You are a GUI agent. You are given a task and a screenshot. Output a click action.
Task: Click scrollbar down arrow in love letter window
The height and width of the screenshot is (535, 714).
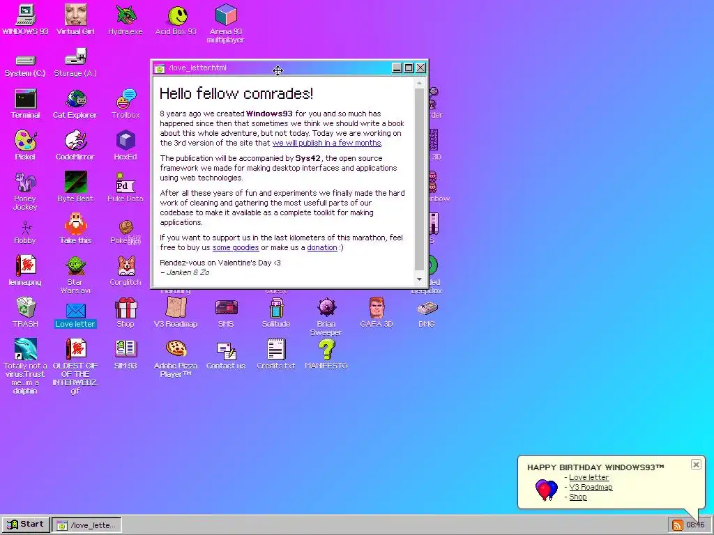pos(419,279)
